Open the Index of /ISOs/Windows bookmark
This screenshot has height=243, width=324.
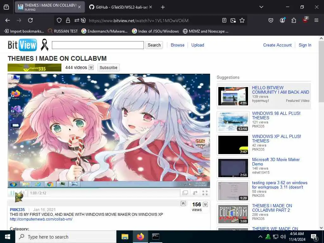click(155, 31)
